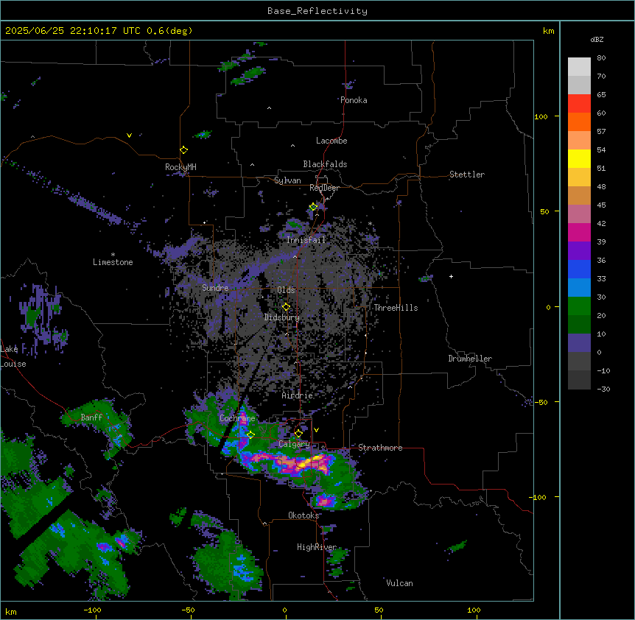Click the Ponoka map label
The width and height of the screenshot is (635, 620).
(x=354, y=100)
